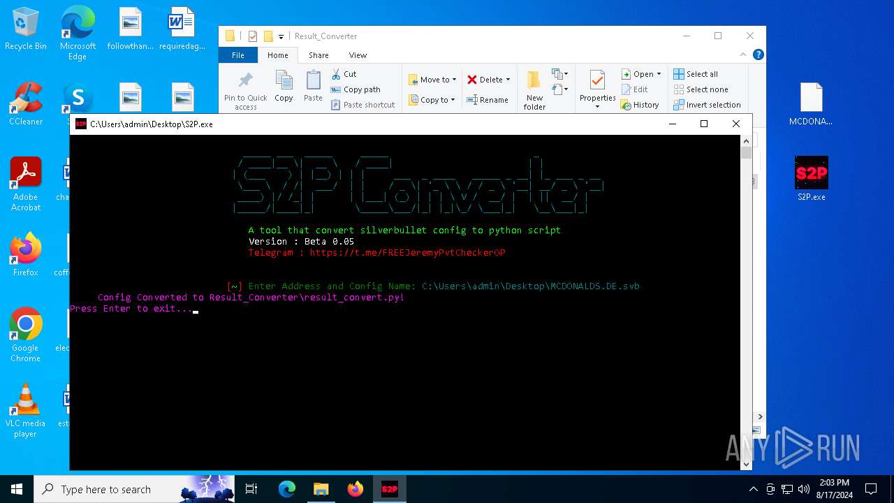Click Cut in Explorer ribbon
This screenshot has height=503, width=894.
tap(344, 74)
